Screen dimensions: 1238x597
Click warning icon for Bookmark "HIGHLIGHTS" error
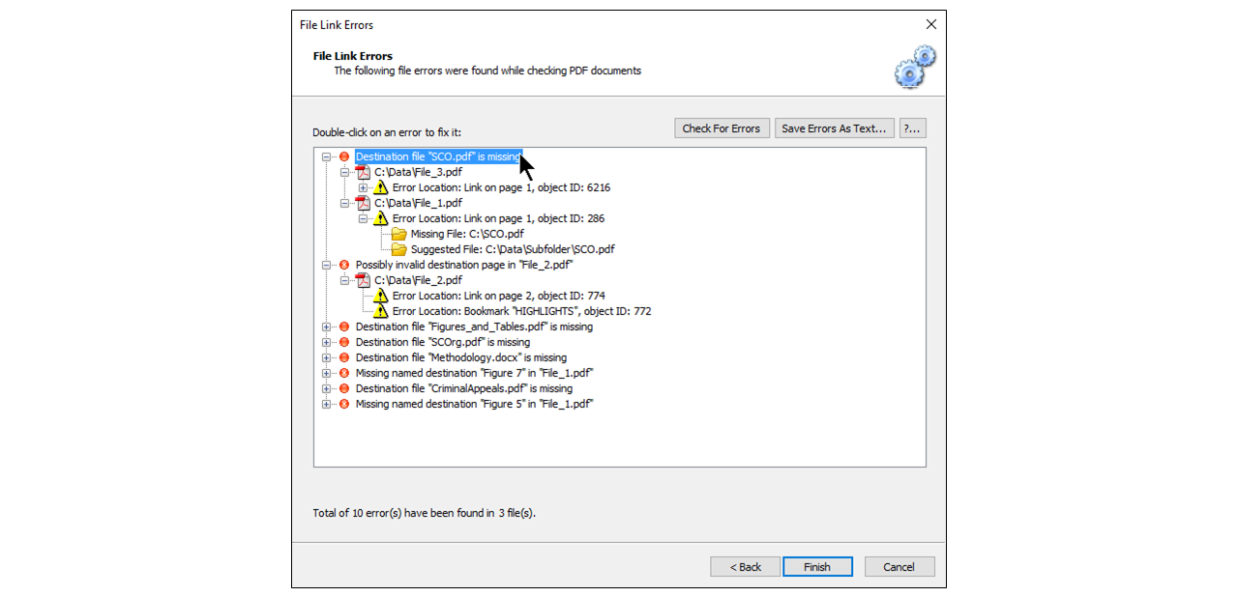(380, 310)
